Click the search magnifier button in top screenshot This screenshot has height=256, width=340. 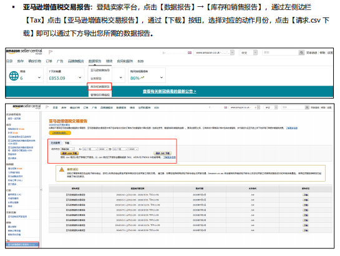point(301,52)
